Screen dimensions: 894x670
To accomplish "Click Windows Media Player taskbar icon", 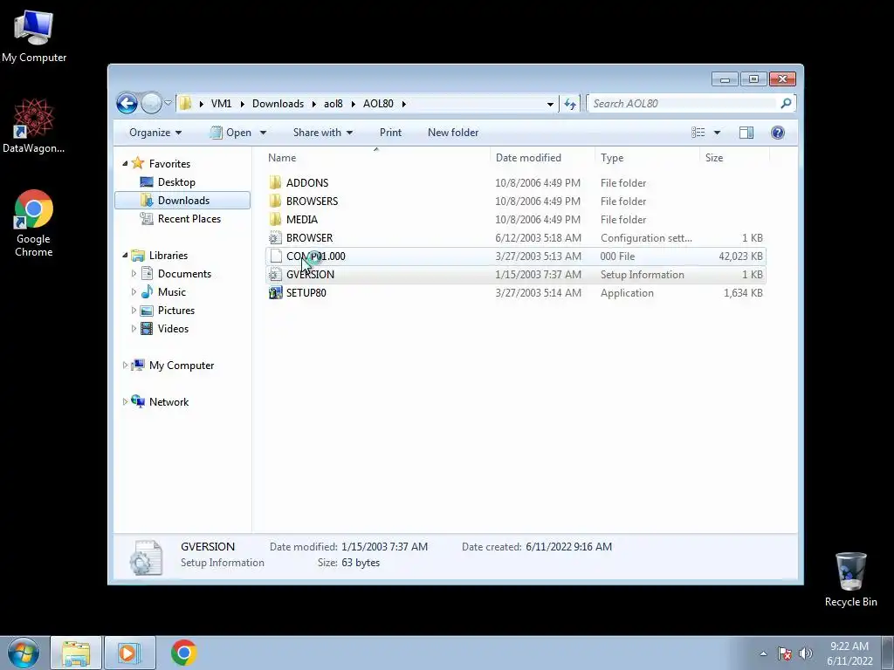I will (x=130, y=653).
